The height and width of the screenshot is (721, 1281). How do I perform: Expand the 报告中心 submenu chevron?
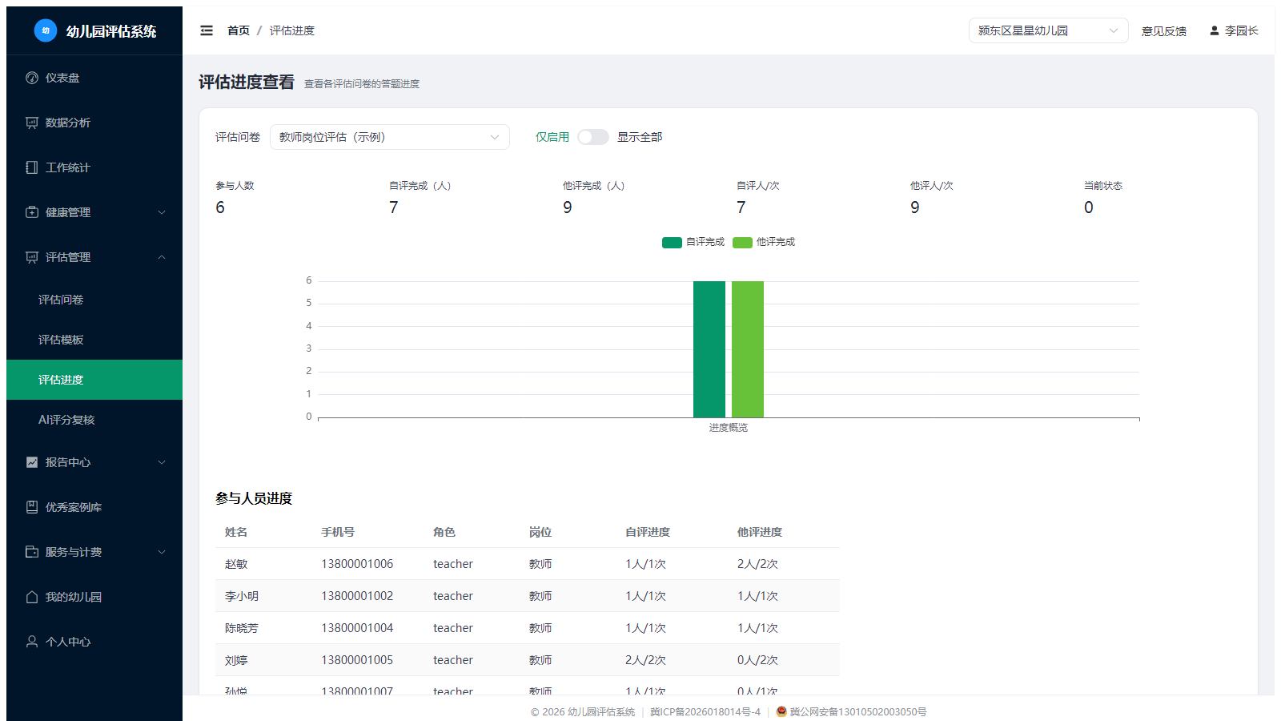(162, 462)
